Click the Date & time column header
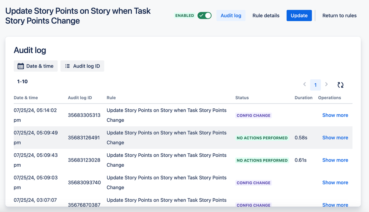 [25, 98]
